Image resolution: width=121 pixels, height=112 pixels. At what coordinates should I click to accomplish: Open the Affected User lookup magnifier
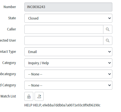point(108,40)
